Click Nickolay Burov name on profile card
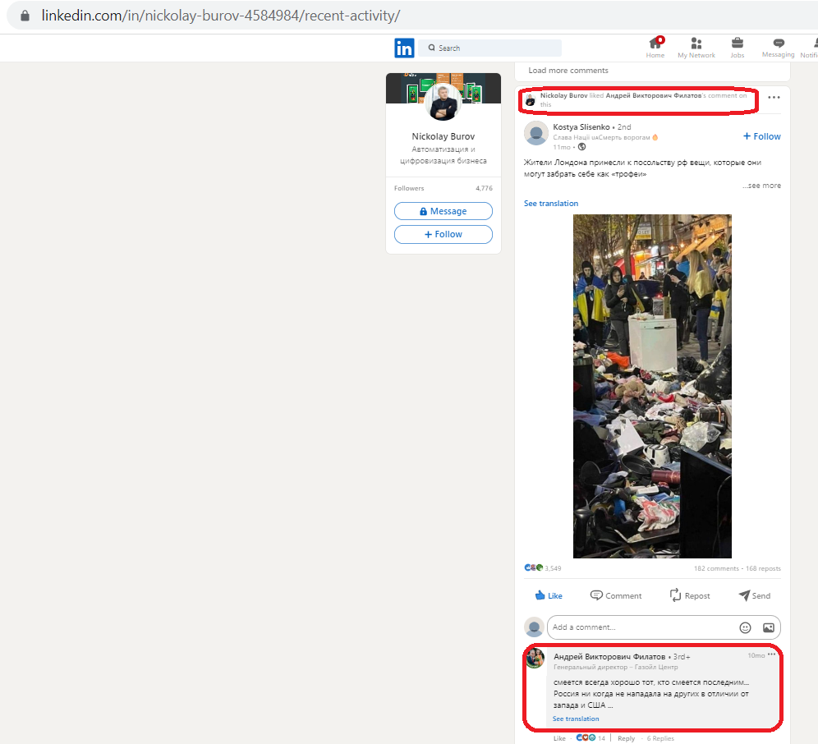 [443, 136]
